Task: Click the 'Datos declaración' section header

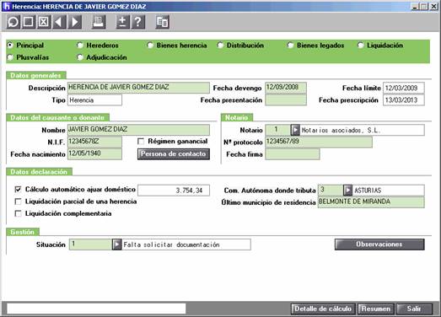Action: (39, 172)
